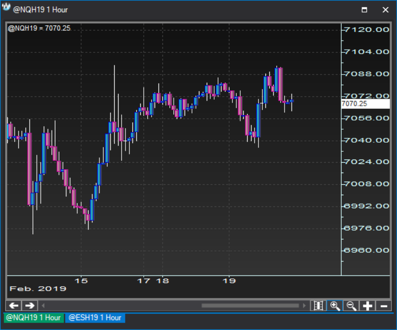Click the @NQH19 = 7070.25 symbol label
The height and width of the screenshot is (330, 397).
[x=39, y=28]
